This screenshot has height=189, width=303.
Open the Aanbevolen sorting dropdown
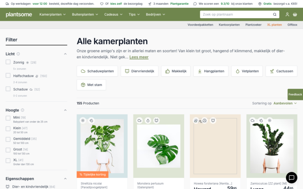[285, 103]
